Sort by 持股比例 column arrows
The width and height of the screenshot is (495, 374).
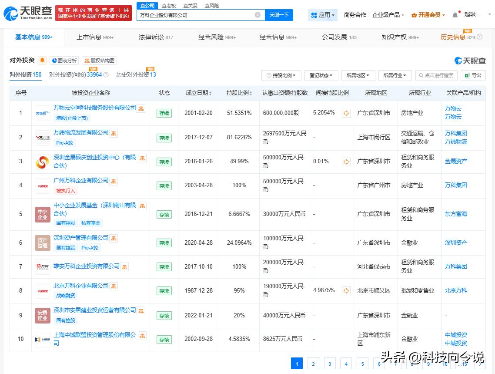point(251,93)
